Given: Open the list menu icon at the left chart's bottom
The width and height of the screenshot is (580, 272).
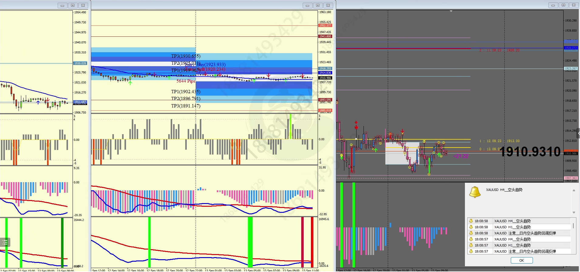Looking at the screenshot, I should [5, 242].
